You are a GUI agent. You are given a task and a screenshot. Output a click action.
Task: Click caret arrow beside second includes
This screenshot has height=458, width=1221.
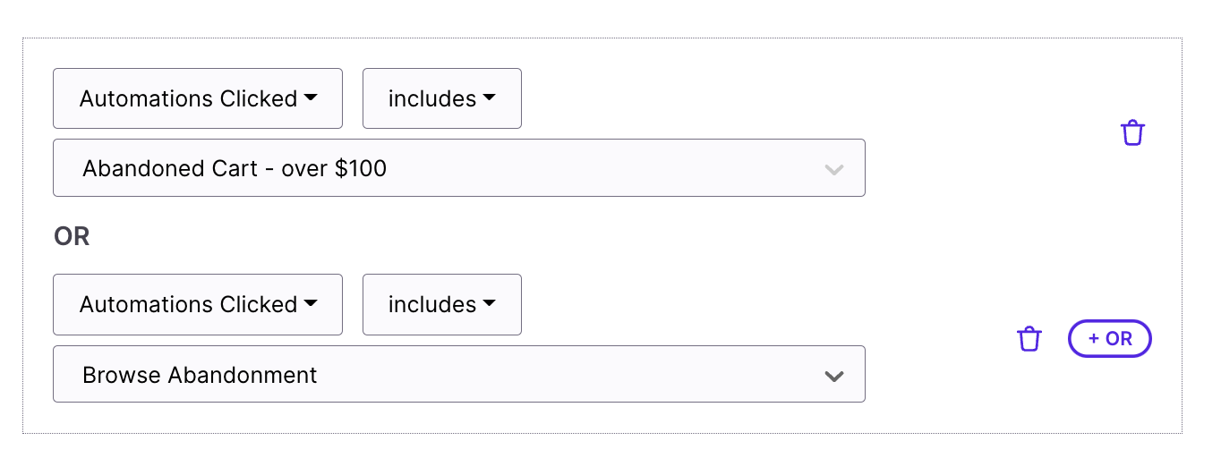(x=489, y=304)
